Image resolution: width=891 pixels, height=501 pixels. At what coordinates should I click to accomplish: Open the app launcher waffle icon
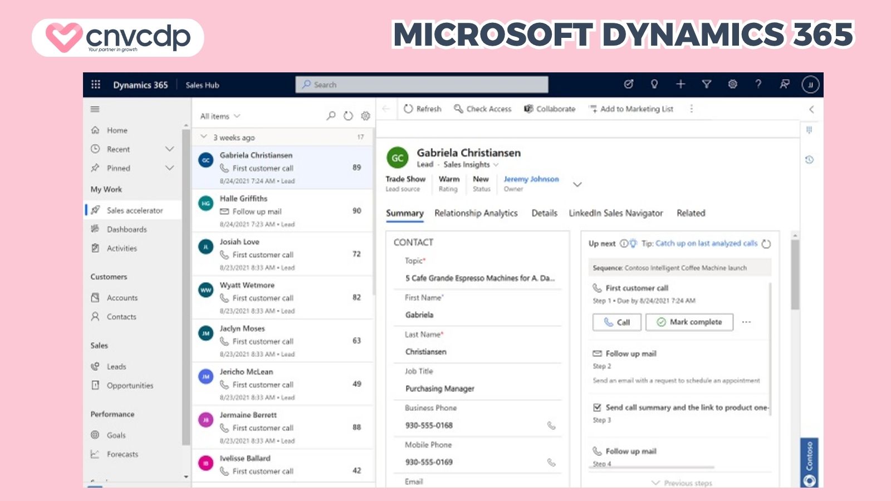[x=96, y=85]
